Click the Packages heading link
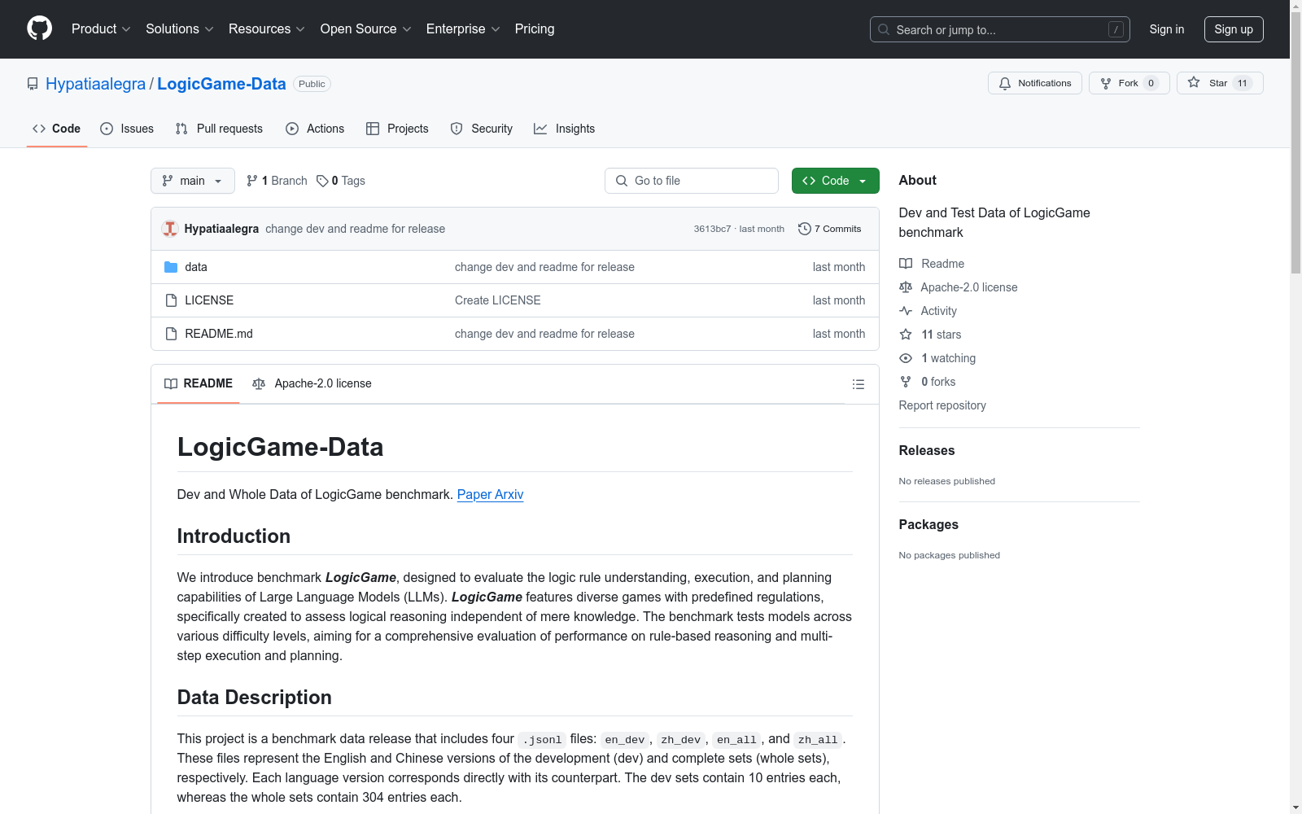The width and height of the screenshot is (1302, 814). 928,524
